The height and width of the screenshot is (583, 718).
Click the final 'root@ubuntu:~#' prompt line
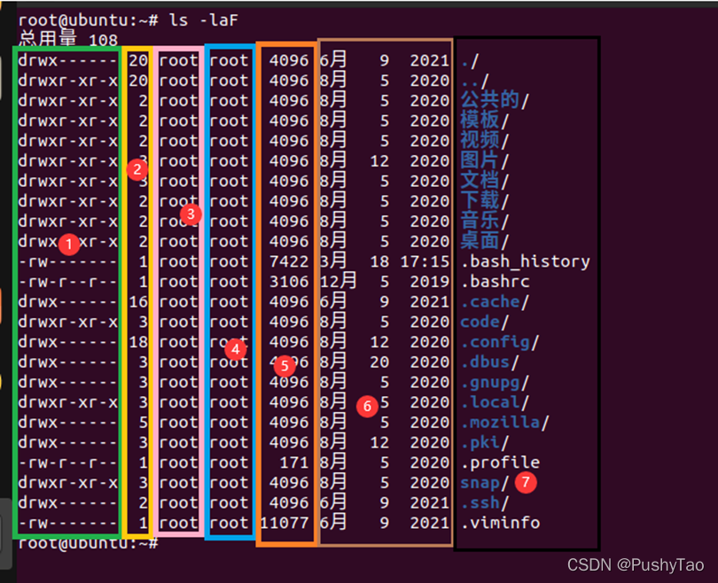click(89, 543)
